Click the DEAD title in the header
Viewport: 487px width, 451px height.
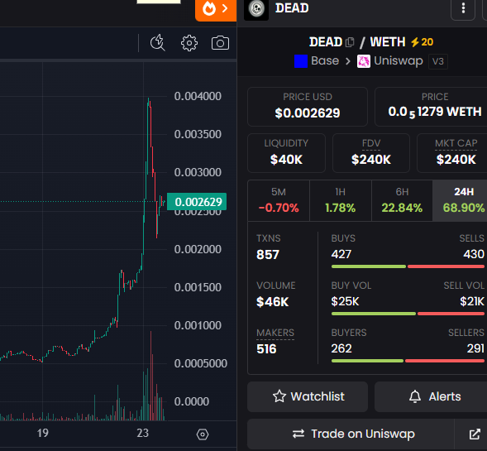pos(292,8)
